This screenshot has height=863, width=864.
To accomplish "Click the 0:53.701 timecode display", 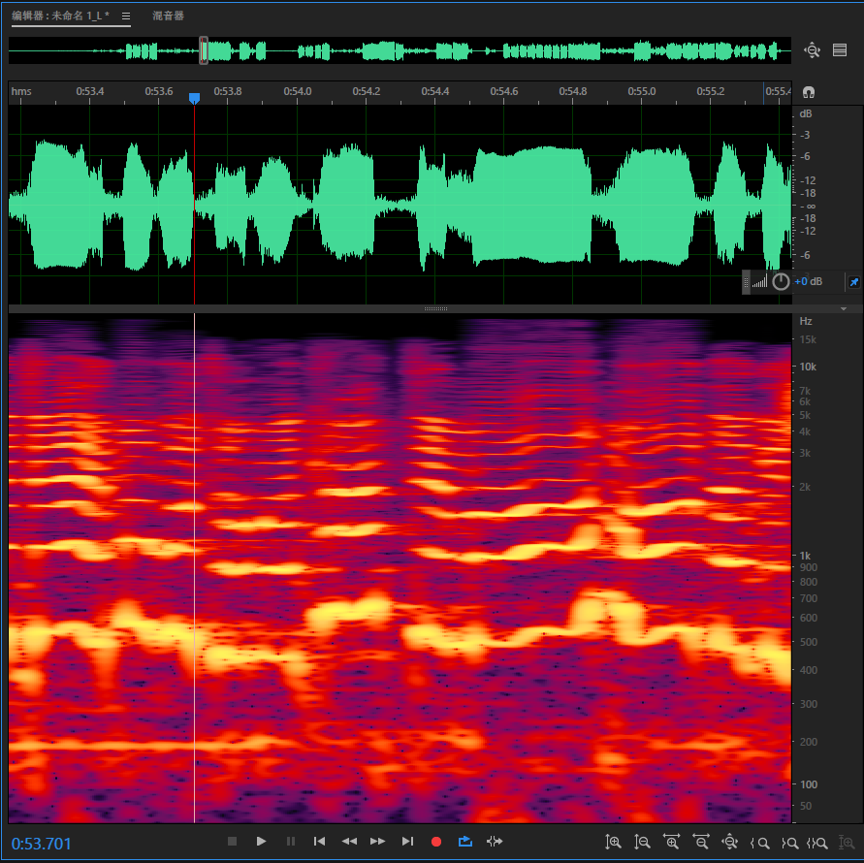I will (x=42, y=844).
